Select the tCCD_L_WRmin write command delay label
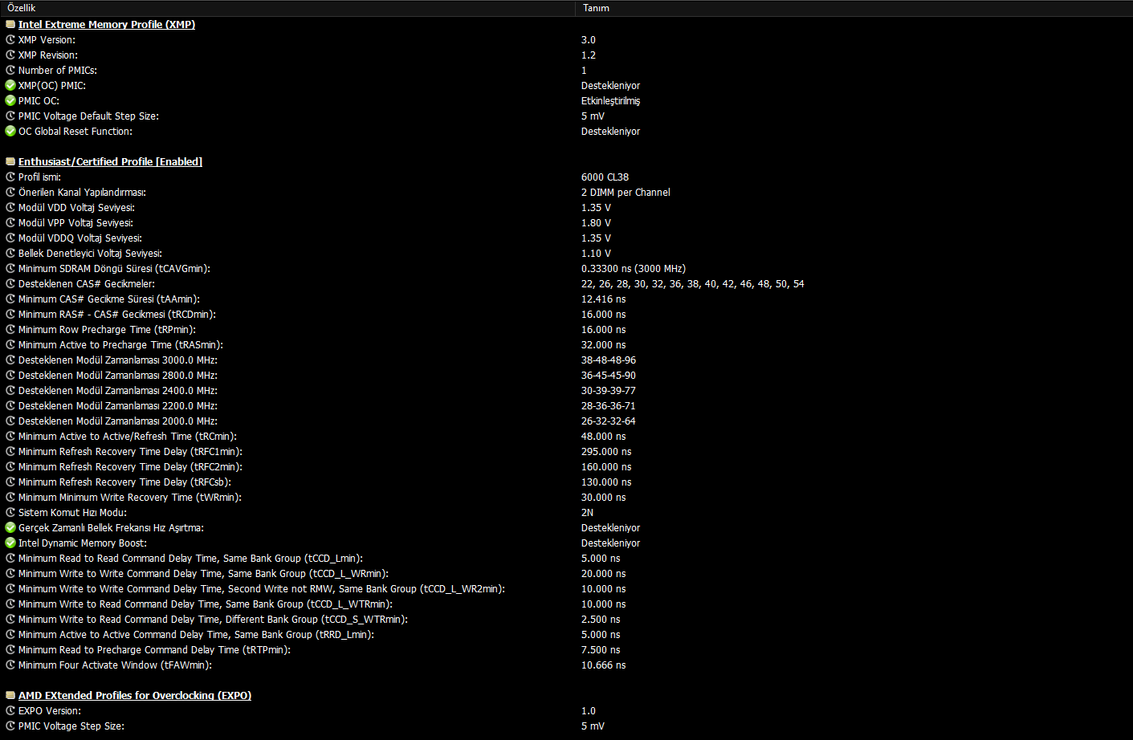 (203, 574)
